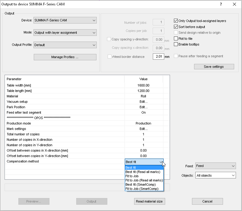Screen dimensions: 242x211
Task: Check Copy spacing y-direction box
Action: tap(109, 39)
